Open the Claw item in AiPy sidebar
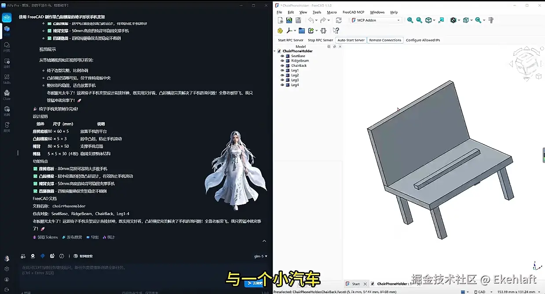Viewport: 545px width, 294px height. tap(7, 95)
